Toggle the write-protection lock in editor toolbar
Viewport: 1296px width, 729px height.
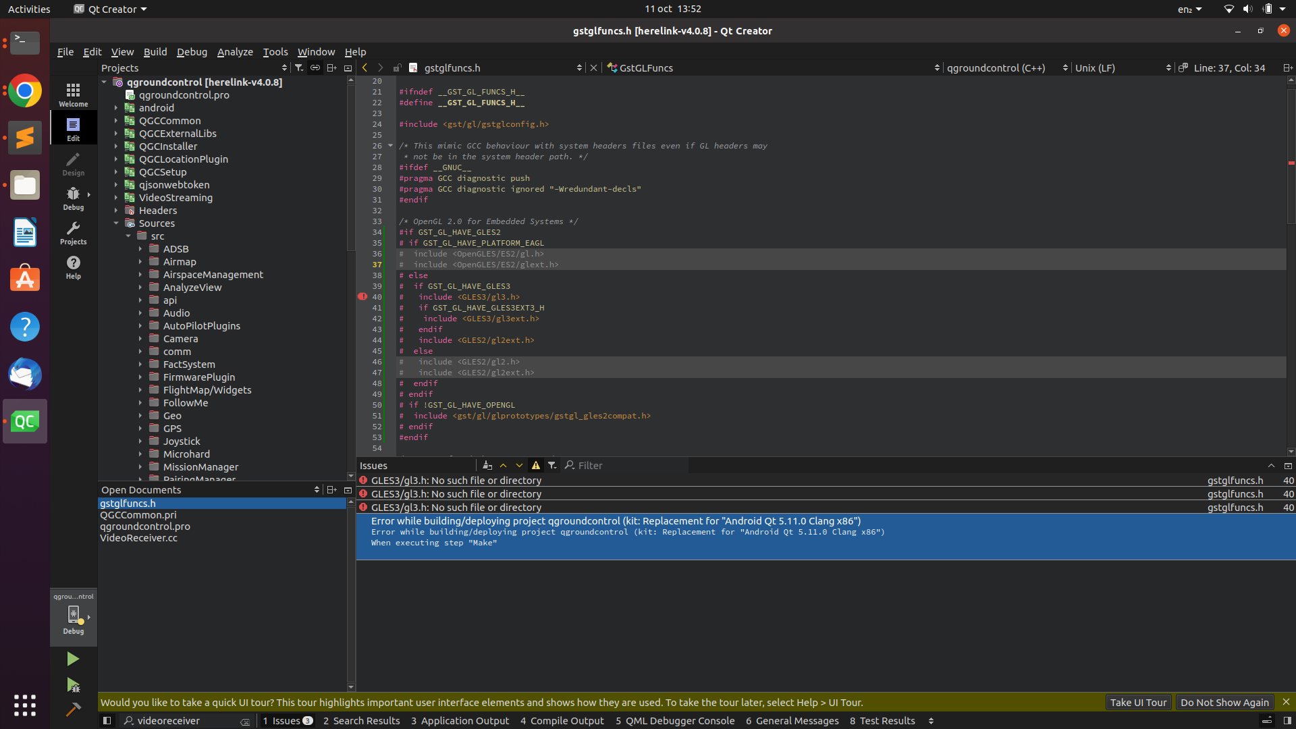[x=398, y=67]
